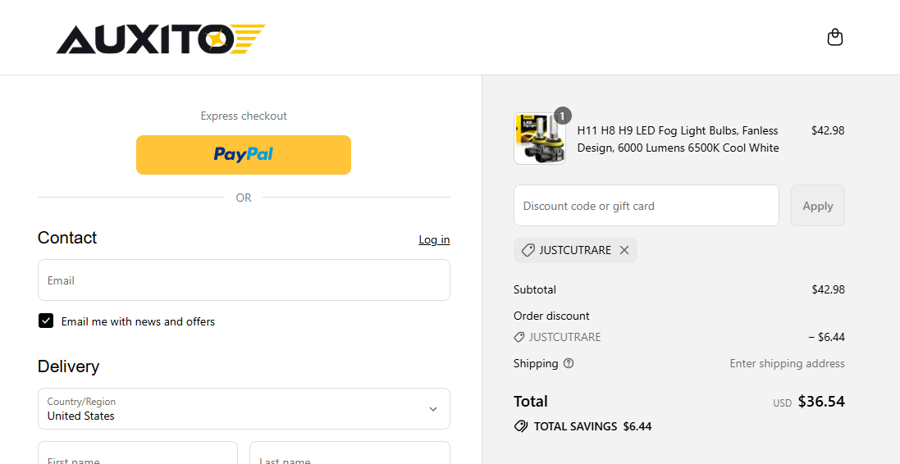Click the Email me with news label
Screen dimensions: 900x464
click(x=138, y=321)
